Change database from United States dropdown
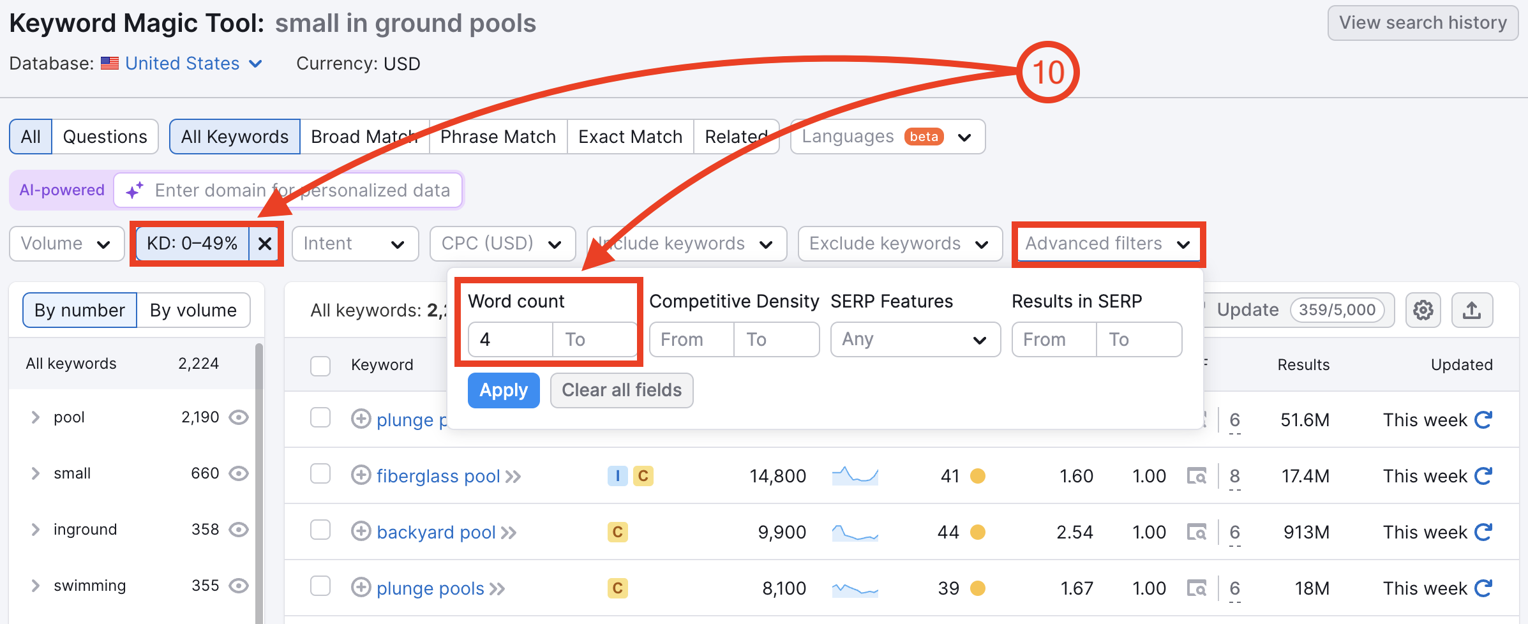 tap(193, 64)
